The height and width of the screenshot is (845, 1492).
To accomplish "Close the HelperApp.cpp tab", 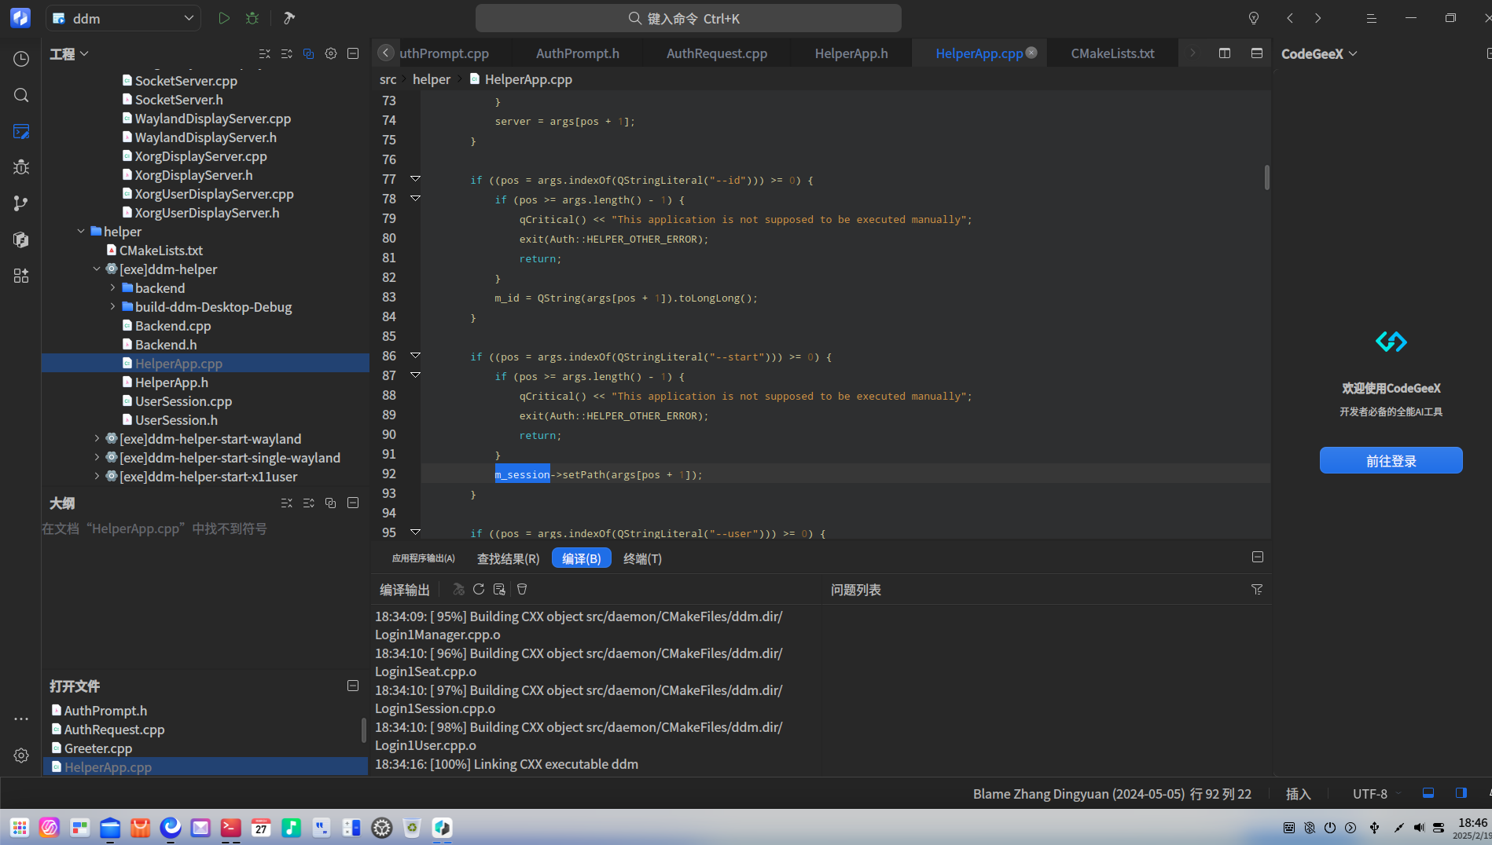I will (1031, 53).
